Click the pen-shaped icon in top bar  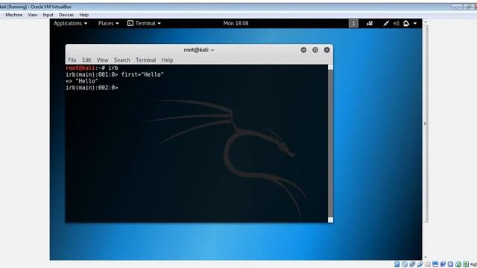tap(386, 23)
